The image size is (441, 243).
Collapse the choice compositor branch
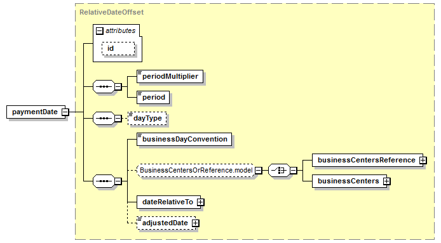pyautogui.click(x=294, y=170)
